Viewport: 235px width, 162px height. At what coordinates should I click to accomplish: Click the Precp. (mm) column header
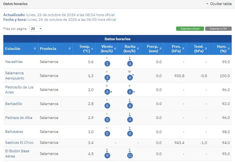152,49
